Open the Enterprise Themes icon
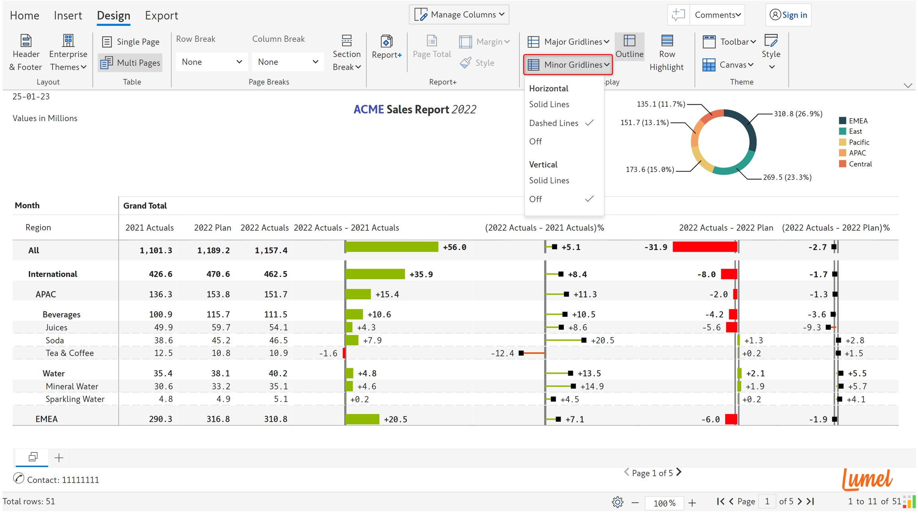The width and height of the screenshot is (918, 514). 68,41
